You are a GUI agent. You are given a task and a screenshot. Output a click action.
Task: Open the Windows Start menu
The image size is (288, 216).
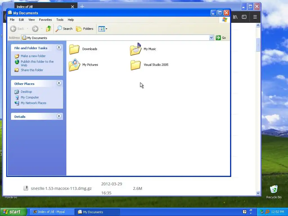coord(13,212)
